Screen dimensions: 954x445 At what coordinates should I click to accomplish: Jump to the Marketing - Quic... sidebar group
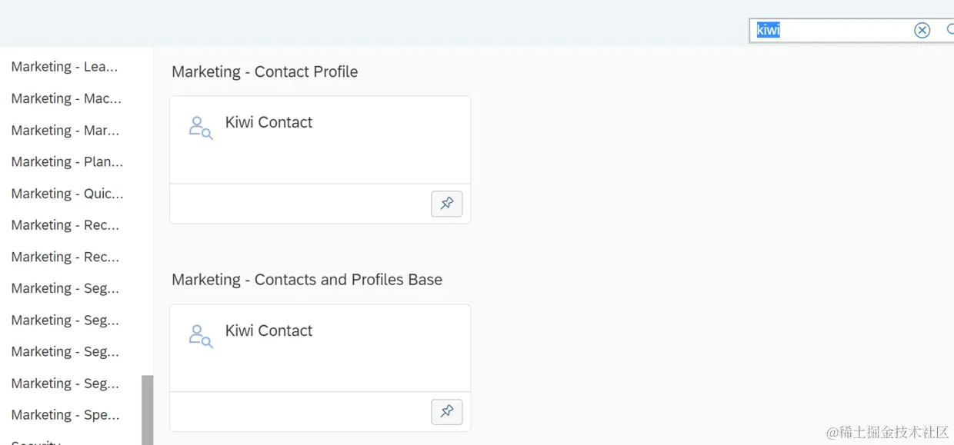(x=67, y=194)
